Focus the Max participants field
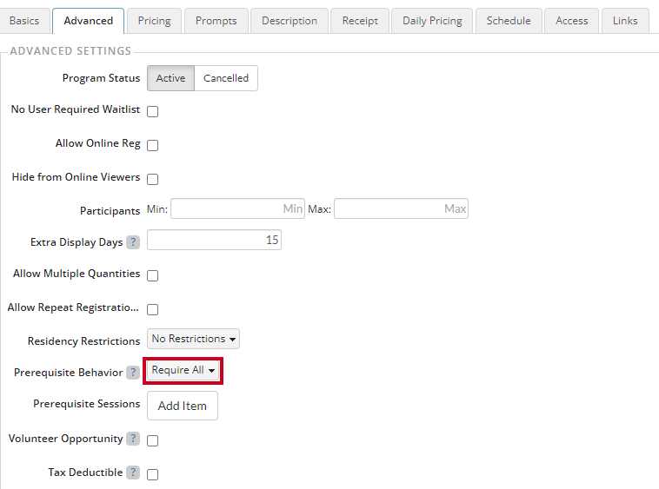Screen dimensions: 659x489 [x=401, y=208]
